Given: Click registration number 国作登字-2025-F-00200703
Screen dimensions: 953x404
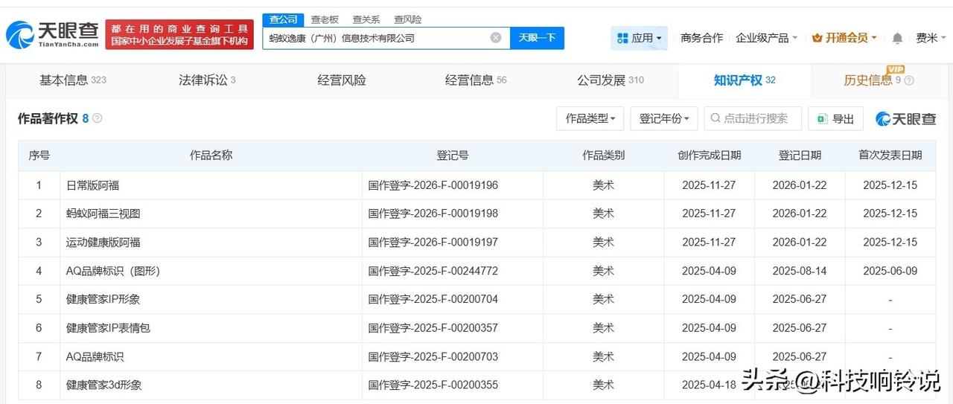Looking at the screenshot, I should [x=433, y=356].
